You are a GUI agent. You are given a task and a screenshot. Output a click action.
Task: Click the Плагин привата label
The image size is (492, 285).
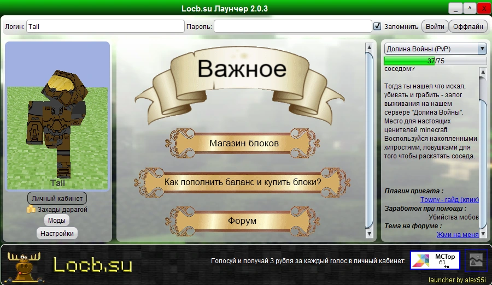pyautogui.click(x=414, y=191)
